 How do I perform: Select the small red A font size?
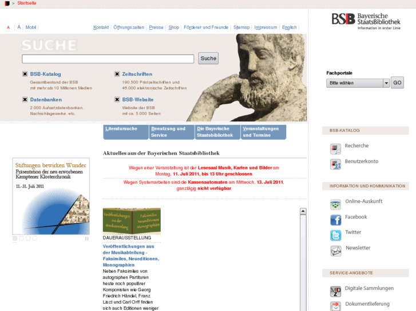[8, 27]
